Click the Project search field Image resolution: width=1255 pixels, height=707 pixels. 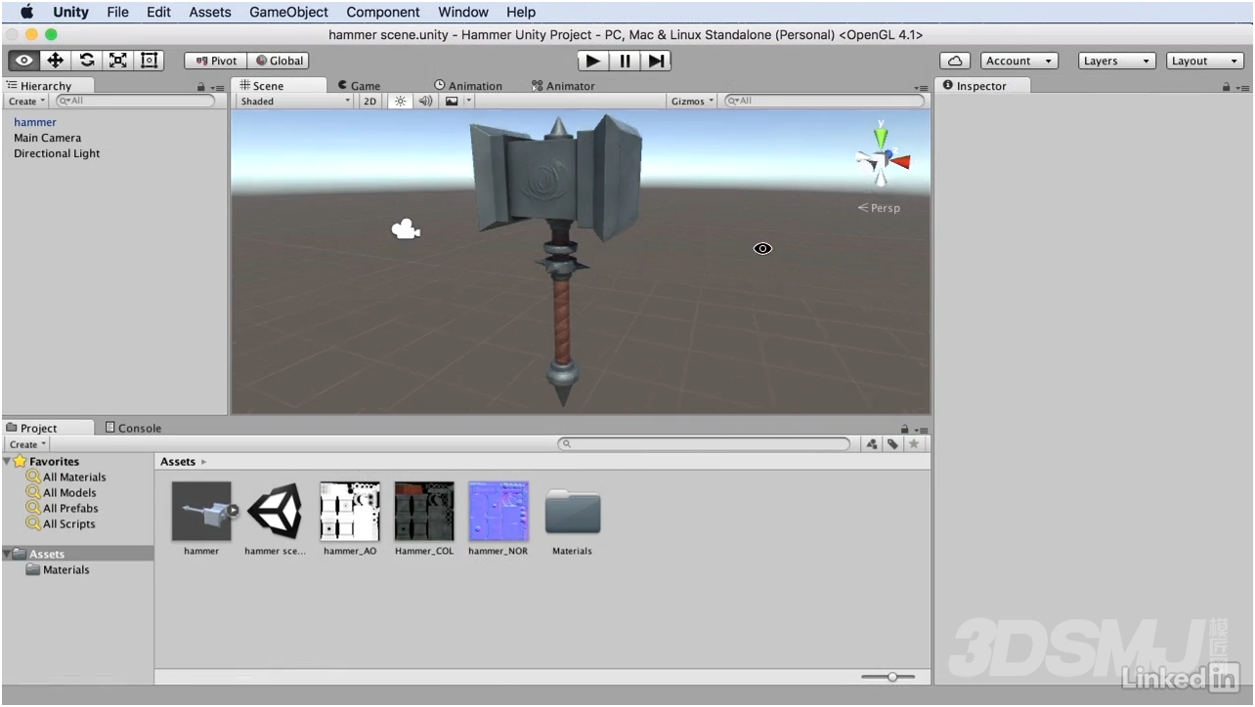tap(704, 444)
